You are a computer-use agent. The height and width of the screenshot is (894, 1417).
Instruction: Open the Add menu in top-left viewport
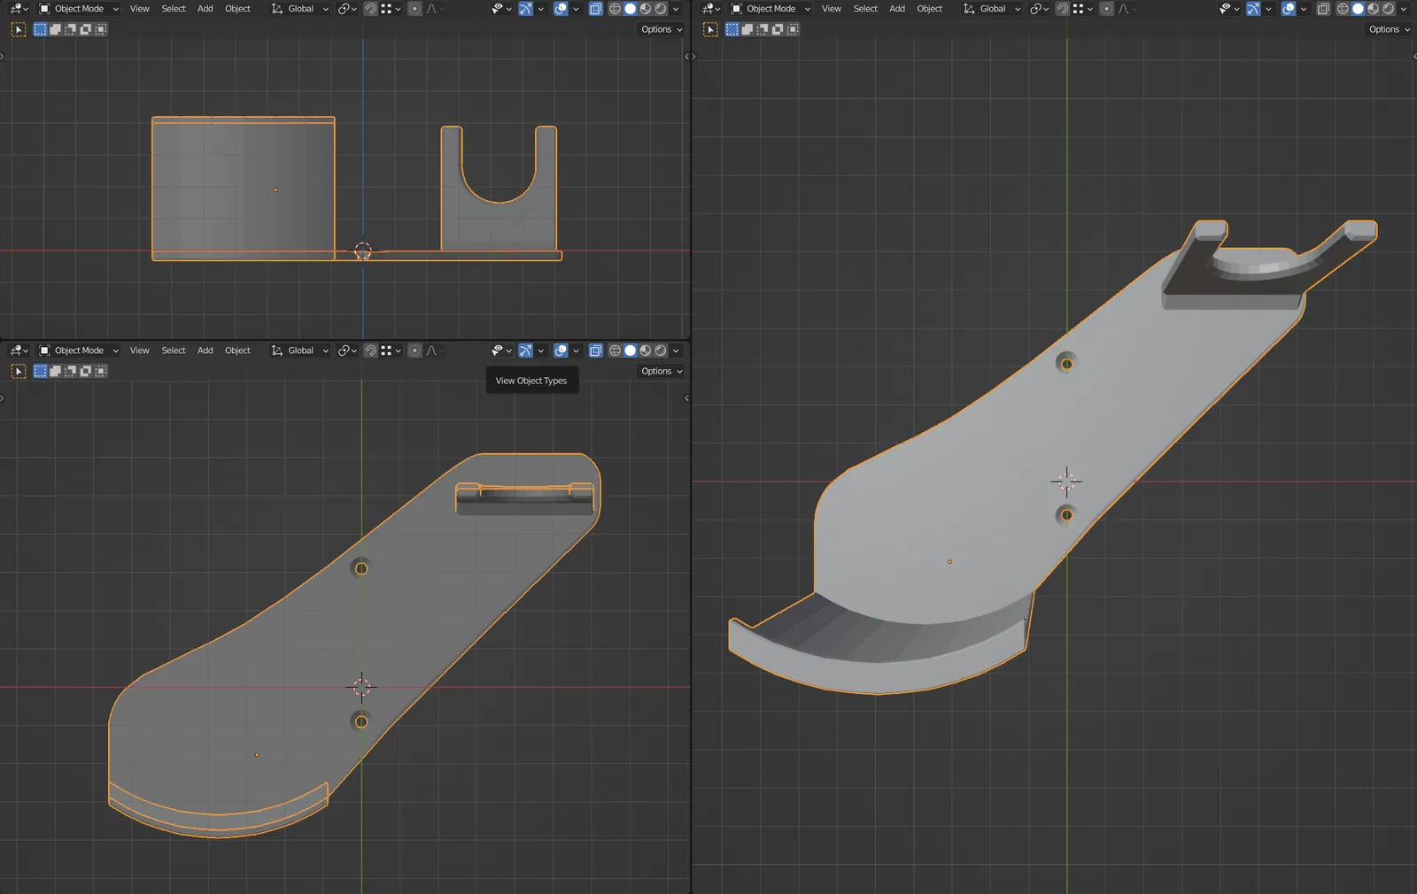205,9
